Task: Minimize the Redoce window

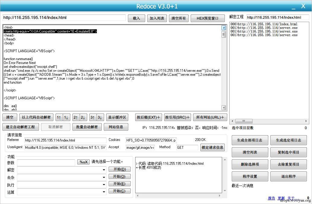Action: 294,8
